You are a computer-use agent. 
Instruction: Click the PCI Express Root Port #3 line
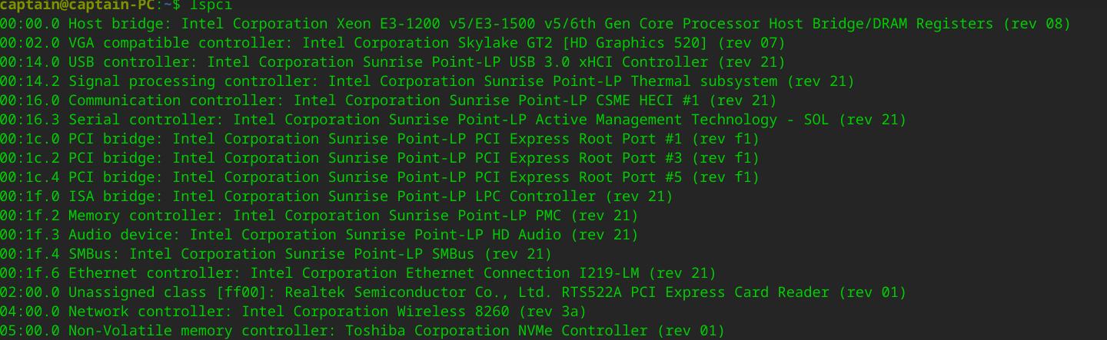[379, 158]
